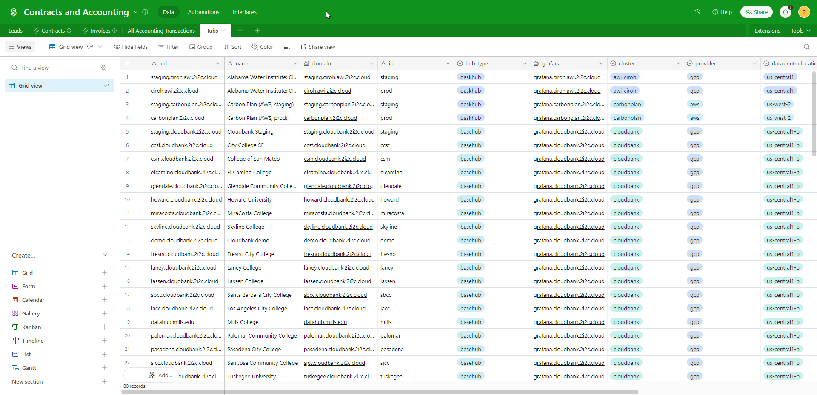The height and width of the screenshot is (395, 817).
Task: Open view settings gear beside Find a view
Action: pos(104,68)
